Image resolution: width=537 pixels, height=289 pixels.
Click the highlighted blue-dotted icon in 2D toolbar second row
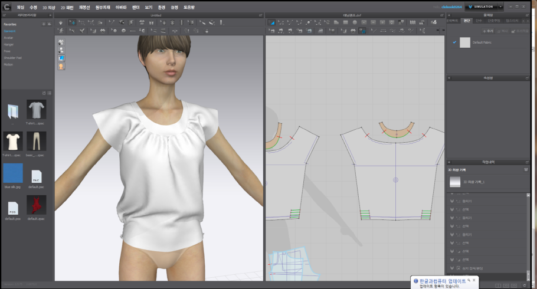[362, 31]
